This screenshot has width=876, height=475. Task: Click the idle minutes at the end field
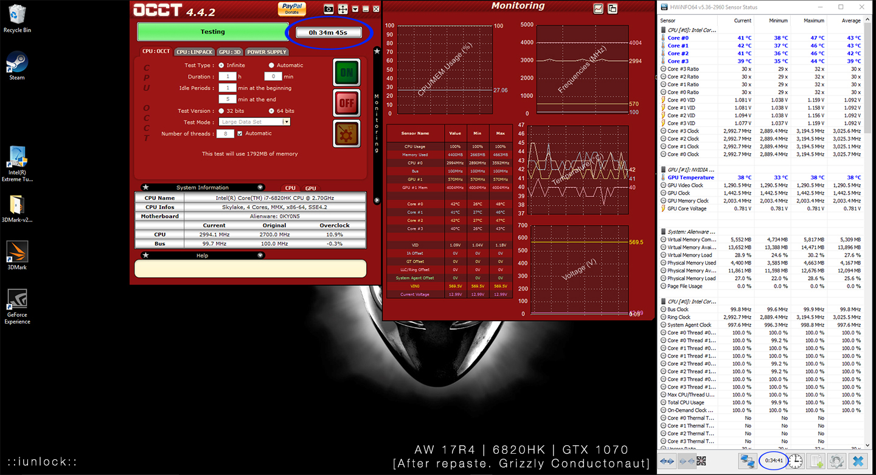point(228,99)
